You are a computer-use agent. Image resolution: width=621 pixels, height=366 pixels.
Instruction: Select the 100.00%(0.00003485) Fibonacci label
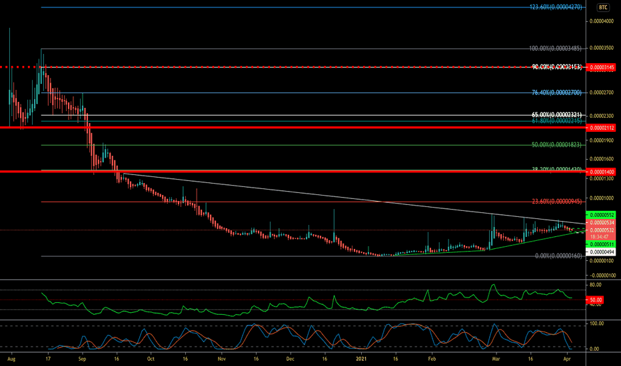tap(556, 49)
